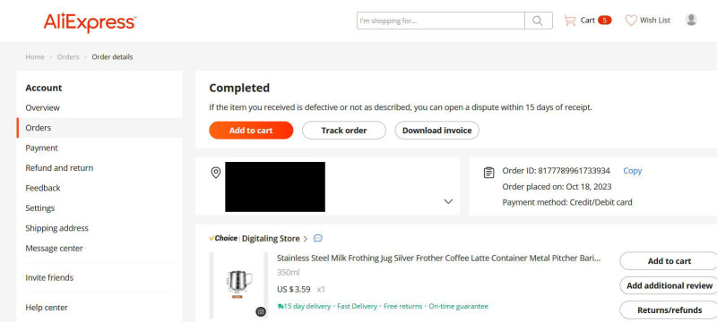
Task: Click the location pin icon
Action: [215, 173]
